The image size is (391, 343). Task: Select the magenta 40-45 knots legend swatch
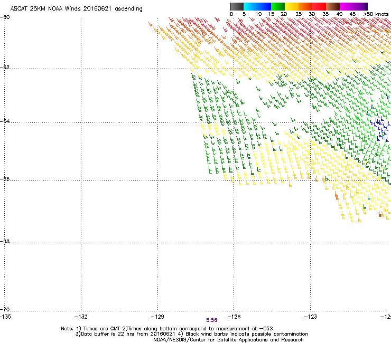(347, 6)
